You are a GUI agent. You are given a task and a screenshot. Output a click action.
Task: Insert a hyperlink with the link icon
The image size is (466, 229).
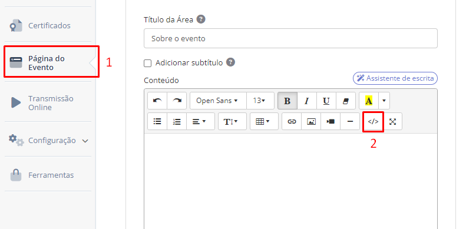tap(292, 121)
